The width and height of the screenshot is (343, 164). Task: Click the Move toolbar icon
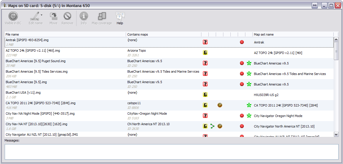pos(53,16)
